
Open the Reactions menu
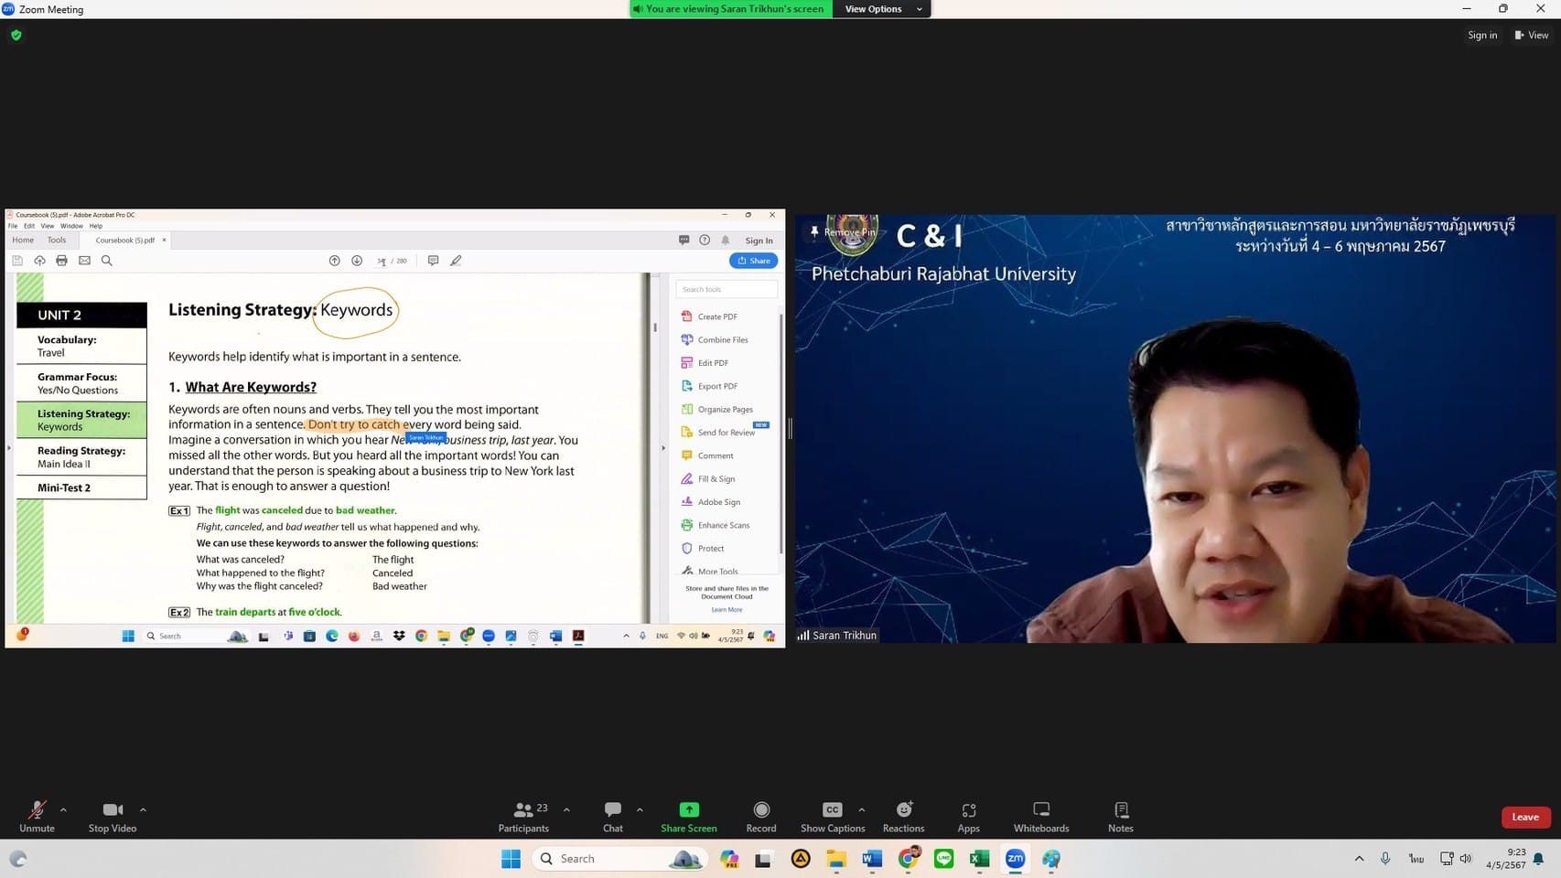903,817
